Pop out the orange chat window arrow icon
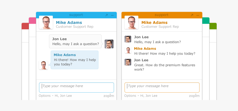This screenshot has width=238, height=111. [192, 15]
